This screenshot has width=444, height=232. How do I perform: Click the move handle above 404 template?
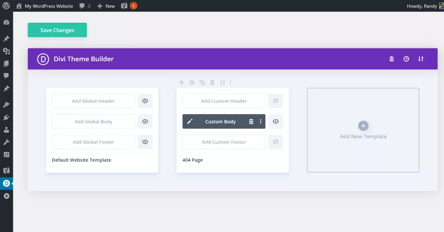click(x=182, y=82)
